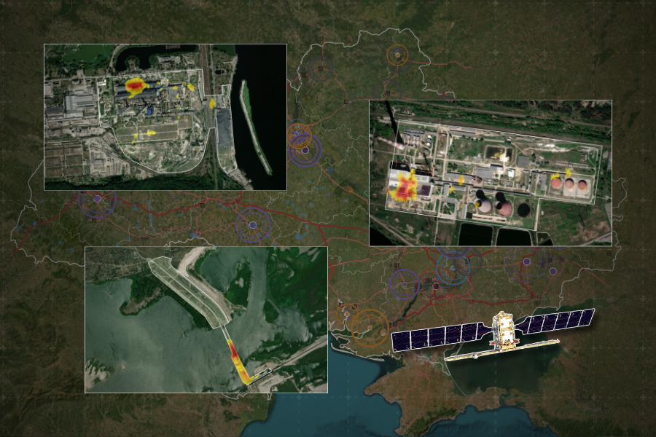Screen dimensions: 656x437
Task: Select the large orange ring marker near the coast
Action: point(370,328)
